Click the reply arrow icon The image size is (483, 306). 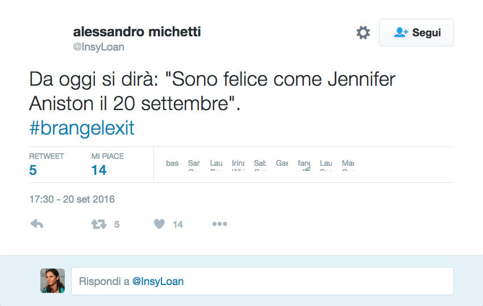point(37,224)
